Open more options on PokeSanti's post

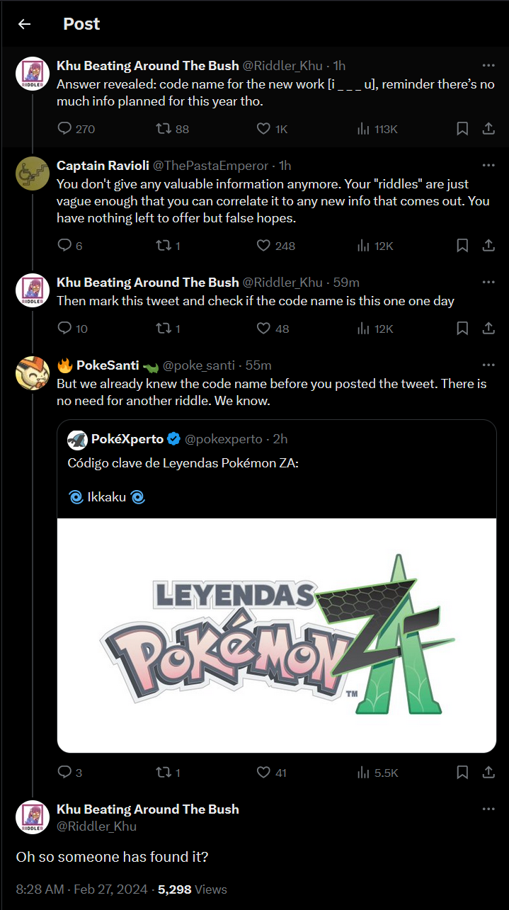[488, 365]
